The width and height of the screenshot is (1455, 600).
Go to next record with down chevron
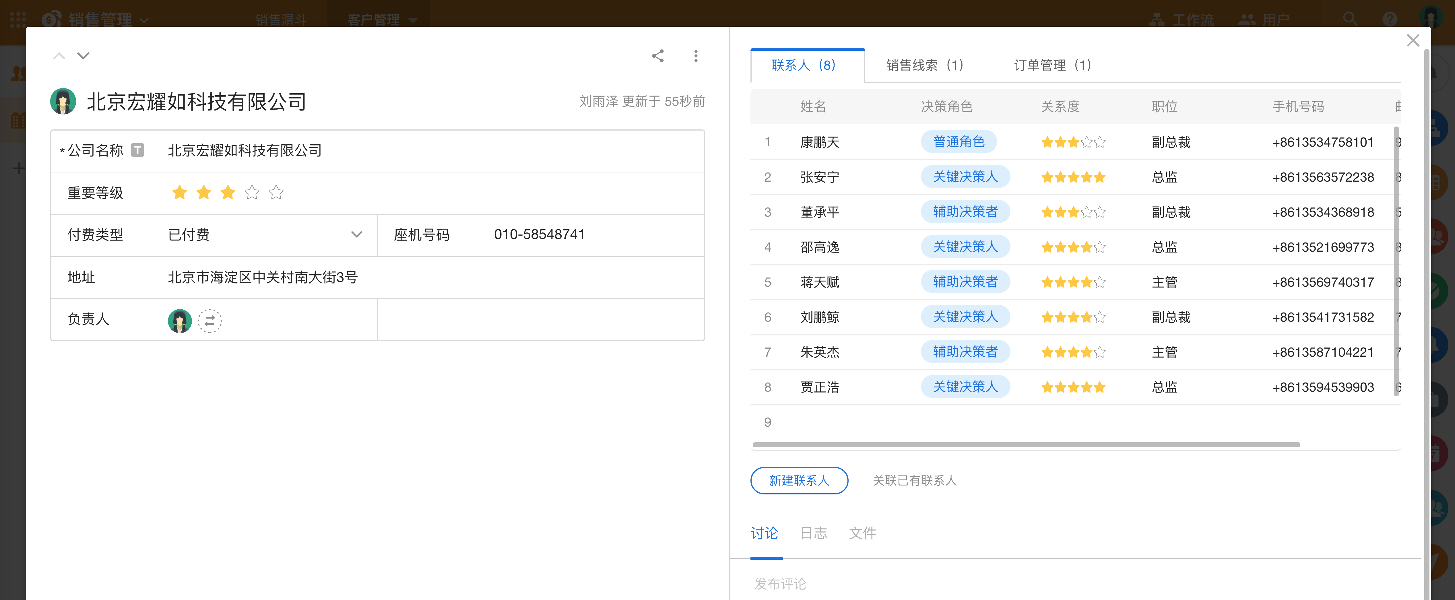pos(83,56)
